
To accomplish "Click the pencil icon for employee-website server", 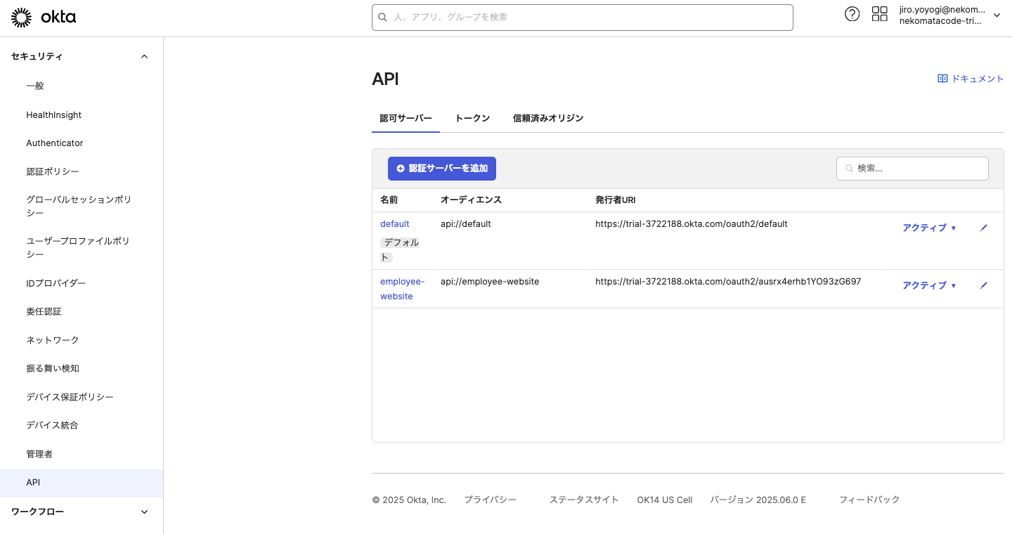I will point(983,285).
